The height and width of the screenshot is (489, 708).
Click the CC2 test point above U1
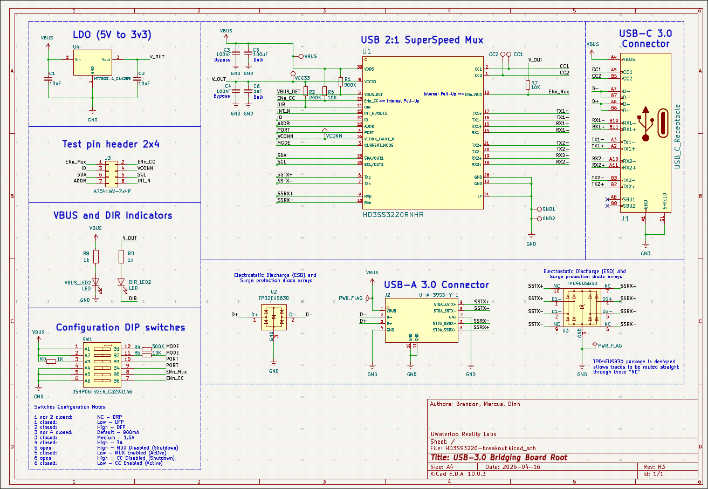pos(503,55)
